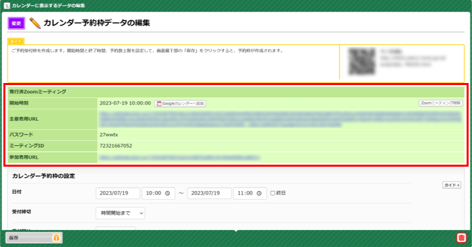Open the 時間開始まで dropdown
Image resolution: width=472 pixels, height=247 pixels.
121,213
